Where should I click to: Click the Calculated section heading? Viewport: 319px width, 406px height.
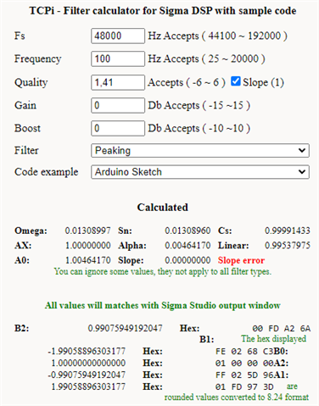(x=163, y=208)
